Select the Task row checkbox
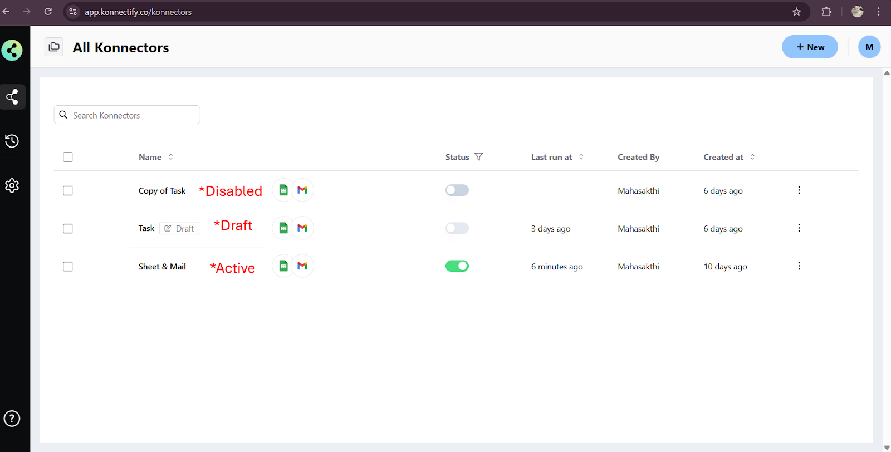The height and width of the screenshot is (452, 891). tap(68, 229)
